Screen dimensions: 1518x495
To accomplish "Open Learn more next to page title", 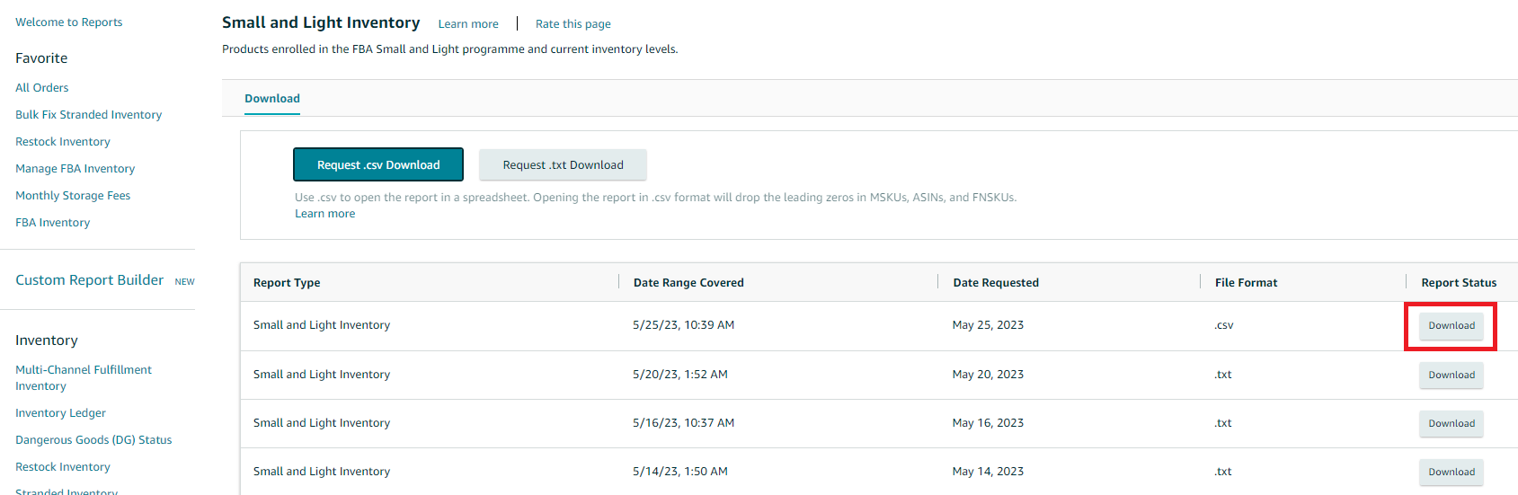I will [468, 24].
